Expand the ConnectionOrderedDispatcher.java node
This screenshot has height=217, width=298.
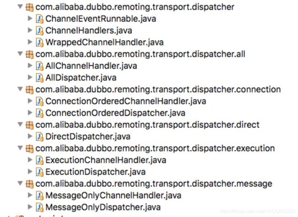30,113
